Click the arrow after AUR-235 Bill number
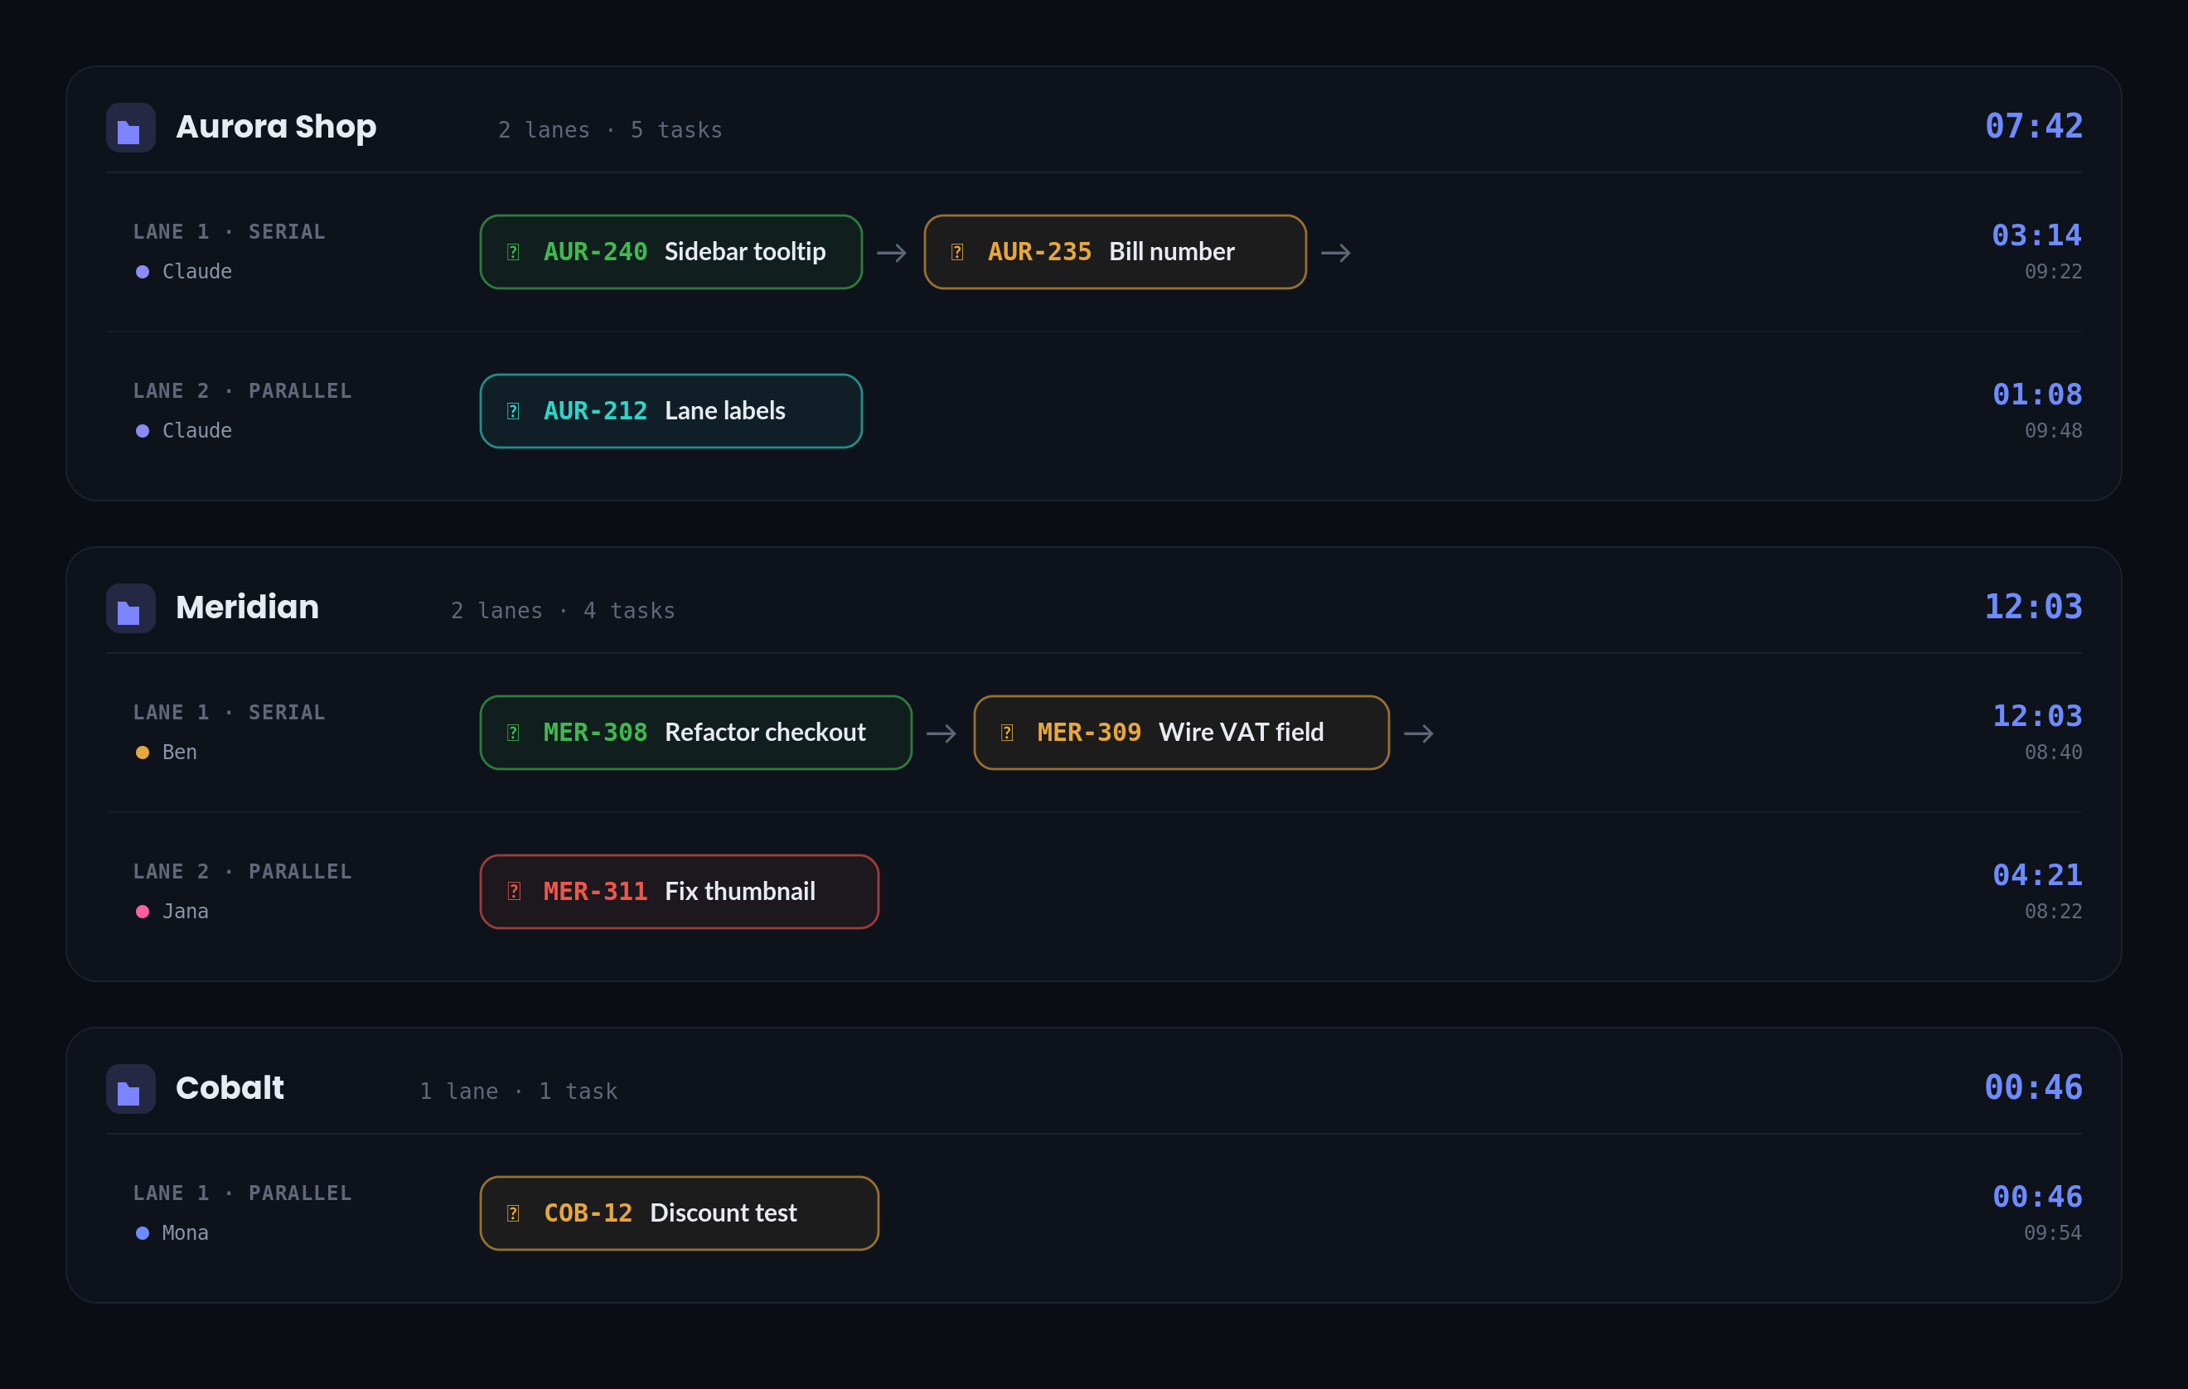 click(1336, 253)
